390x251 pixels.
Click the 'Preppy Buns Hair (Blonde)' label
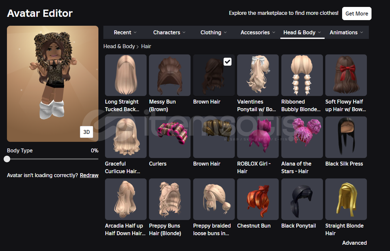[x=165, y=229]
